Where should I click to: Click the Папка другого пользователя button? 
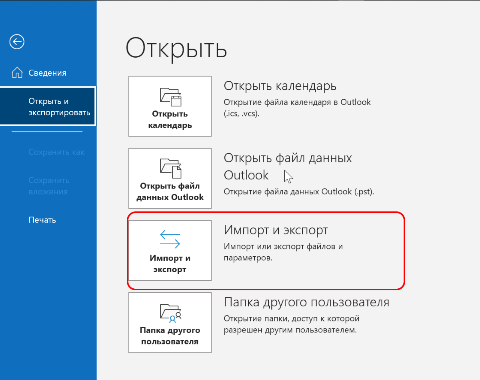tap(170, 323)
